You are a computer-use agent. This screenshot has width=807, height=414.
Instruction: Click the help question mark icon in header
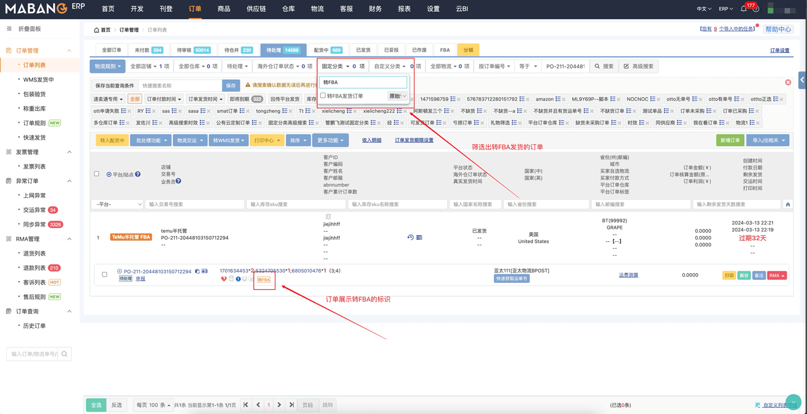click(756, 9)
